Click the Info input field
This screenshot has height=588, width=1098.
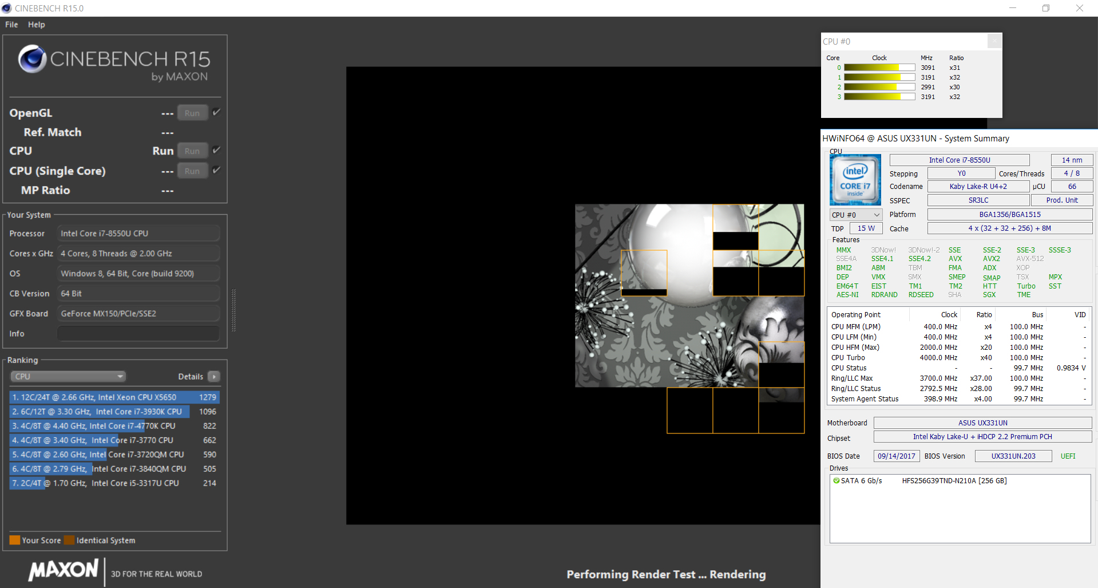pos(138,333)
